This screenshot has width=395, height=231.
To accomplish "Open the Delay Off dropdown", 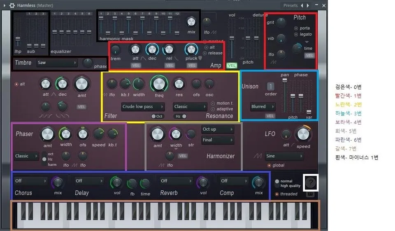I will pyautogui.click(x=89, y=181).
